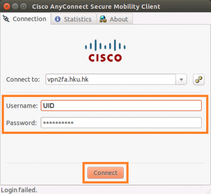Focus the Username input field
This screenshot has width=211, height=194.
(121, 106)
